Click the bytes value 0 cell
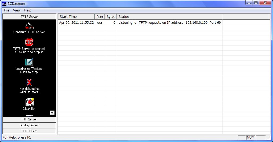273x142 pixels. click(114, 22)
